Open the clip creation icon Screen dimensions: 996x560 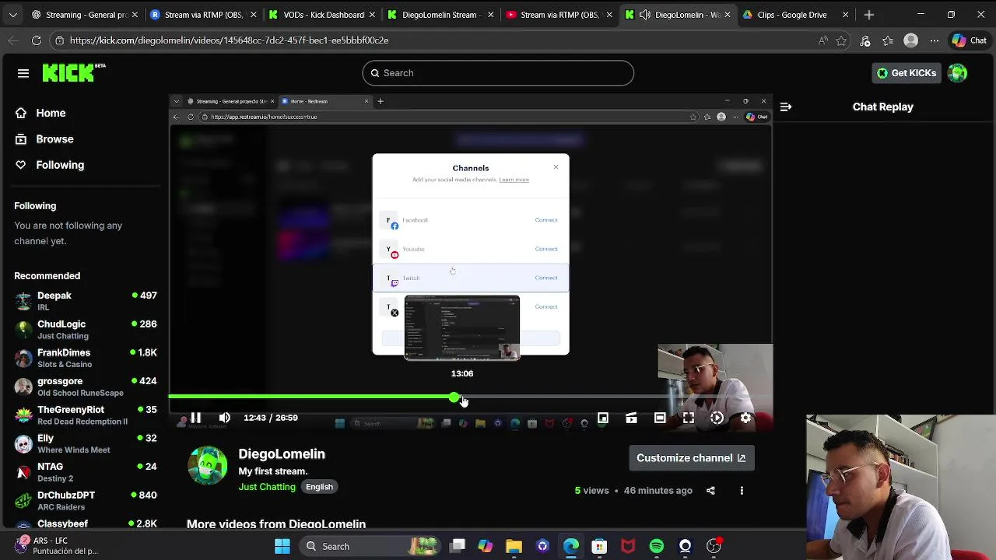click(631, 418)
